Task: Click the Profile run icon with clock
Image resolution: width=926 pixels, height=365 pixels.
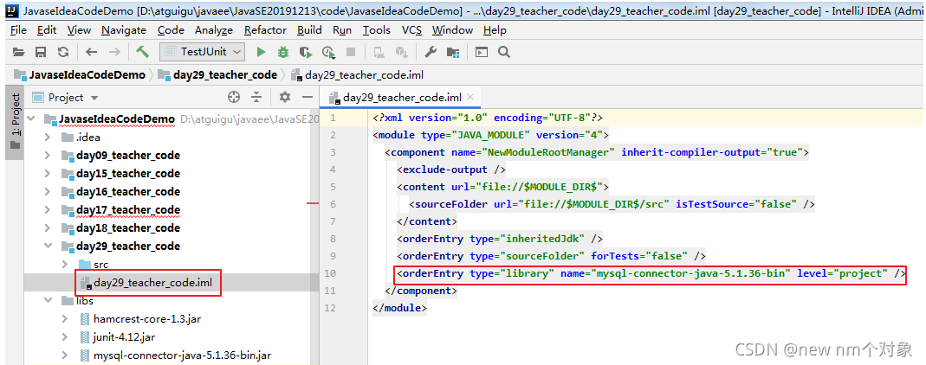Action: 328,53
